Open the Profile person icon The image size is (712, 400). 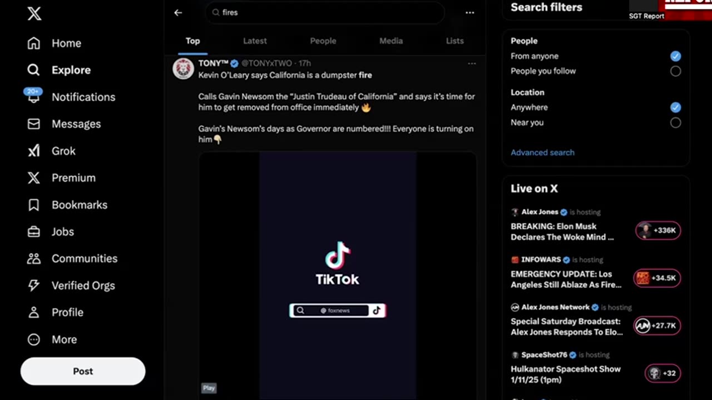pos(34,313)
